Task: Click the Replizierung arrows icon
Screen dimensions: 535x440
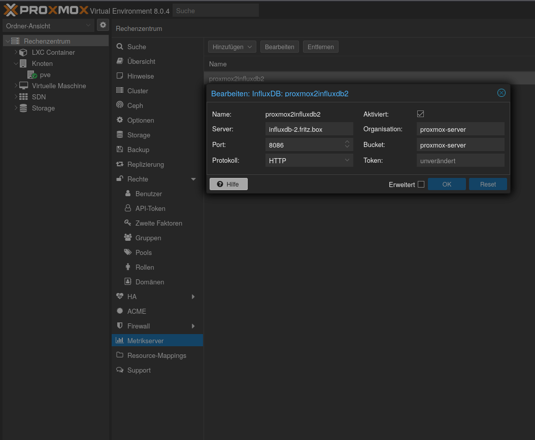Action: tap(120, 164)
